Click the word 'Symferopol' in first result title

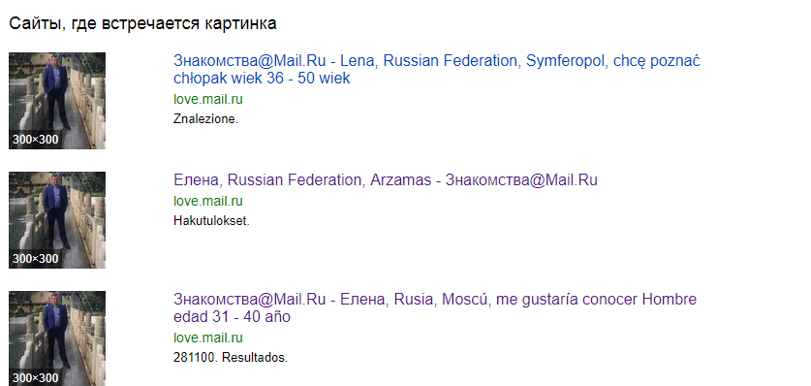(x=565, y=61)
